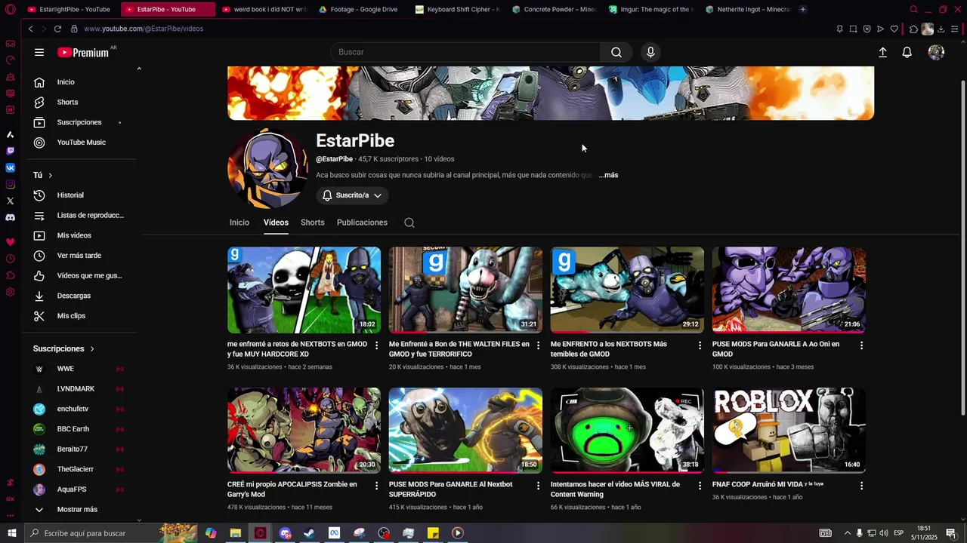Open options menu for FNAF COOP video
The height and width of the screenshot is (543, 967).
pos(861,486)
